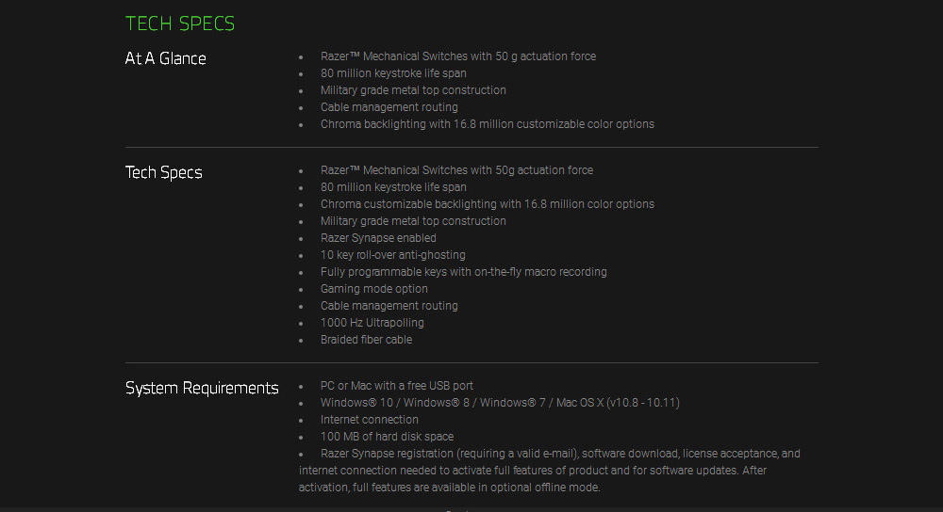Click PC or Mac with free USB port

click(396, 386)
